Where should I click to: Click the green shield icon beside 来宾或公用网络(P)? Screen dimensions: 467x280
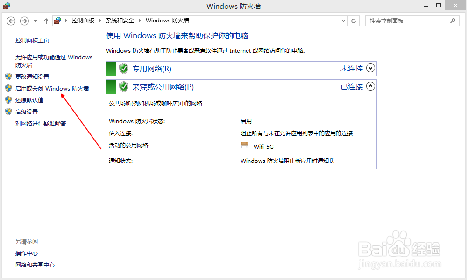tap(123, 86)
